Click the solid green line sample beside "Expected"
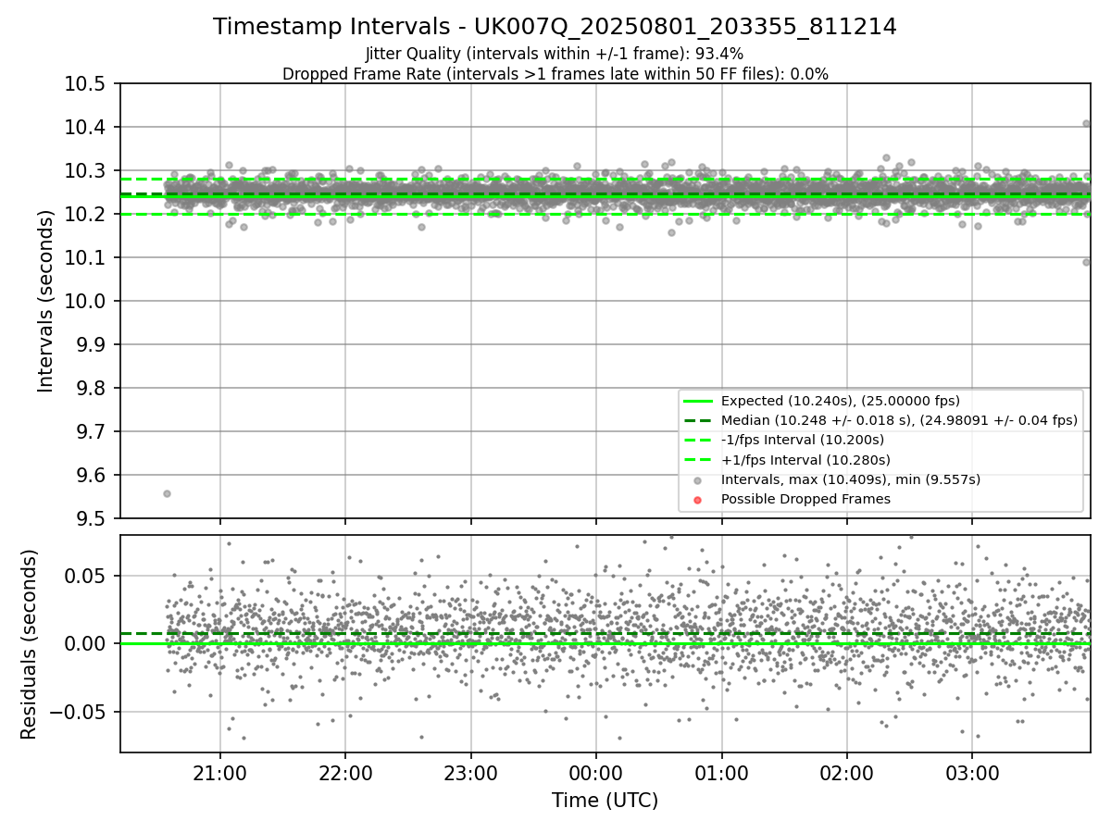1111x833 pixels. [698, 401]
